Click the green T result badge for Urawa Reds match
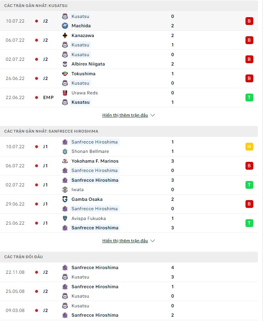The height and width of the screenshot is (321, 263). click(249, 98)
